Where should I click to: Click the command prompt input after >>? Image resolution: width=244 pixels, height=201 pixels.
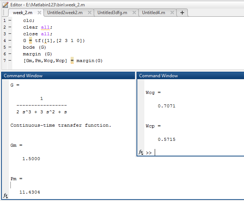197,153
